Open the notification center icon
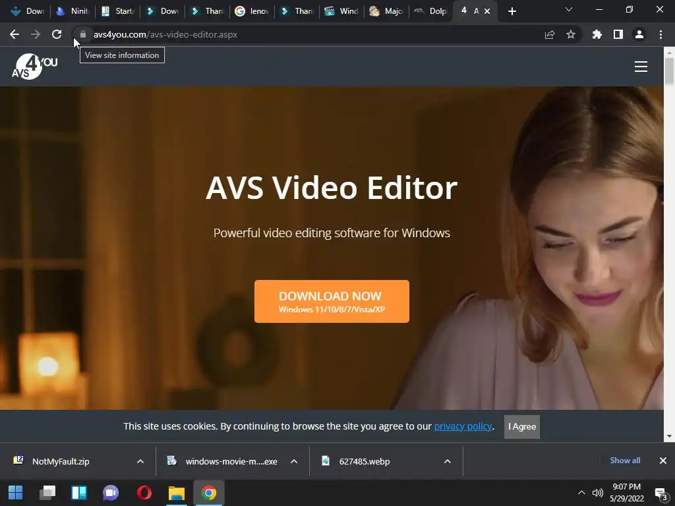The height and width of the screenshot is (506, 675). point(660,493)
